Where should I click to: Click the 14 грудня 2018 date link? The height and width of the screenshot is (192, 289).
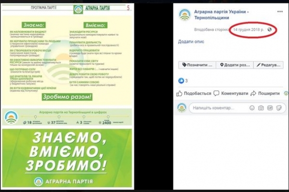pyautogui.click(x=249, y=29)
